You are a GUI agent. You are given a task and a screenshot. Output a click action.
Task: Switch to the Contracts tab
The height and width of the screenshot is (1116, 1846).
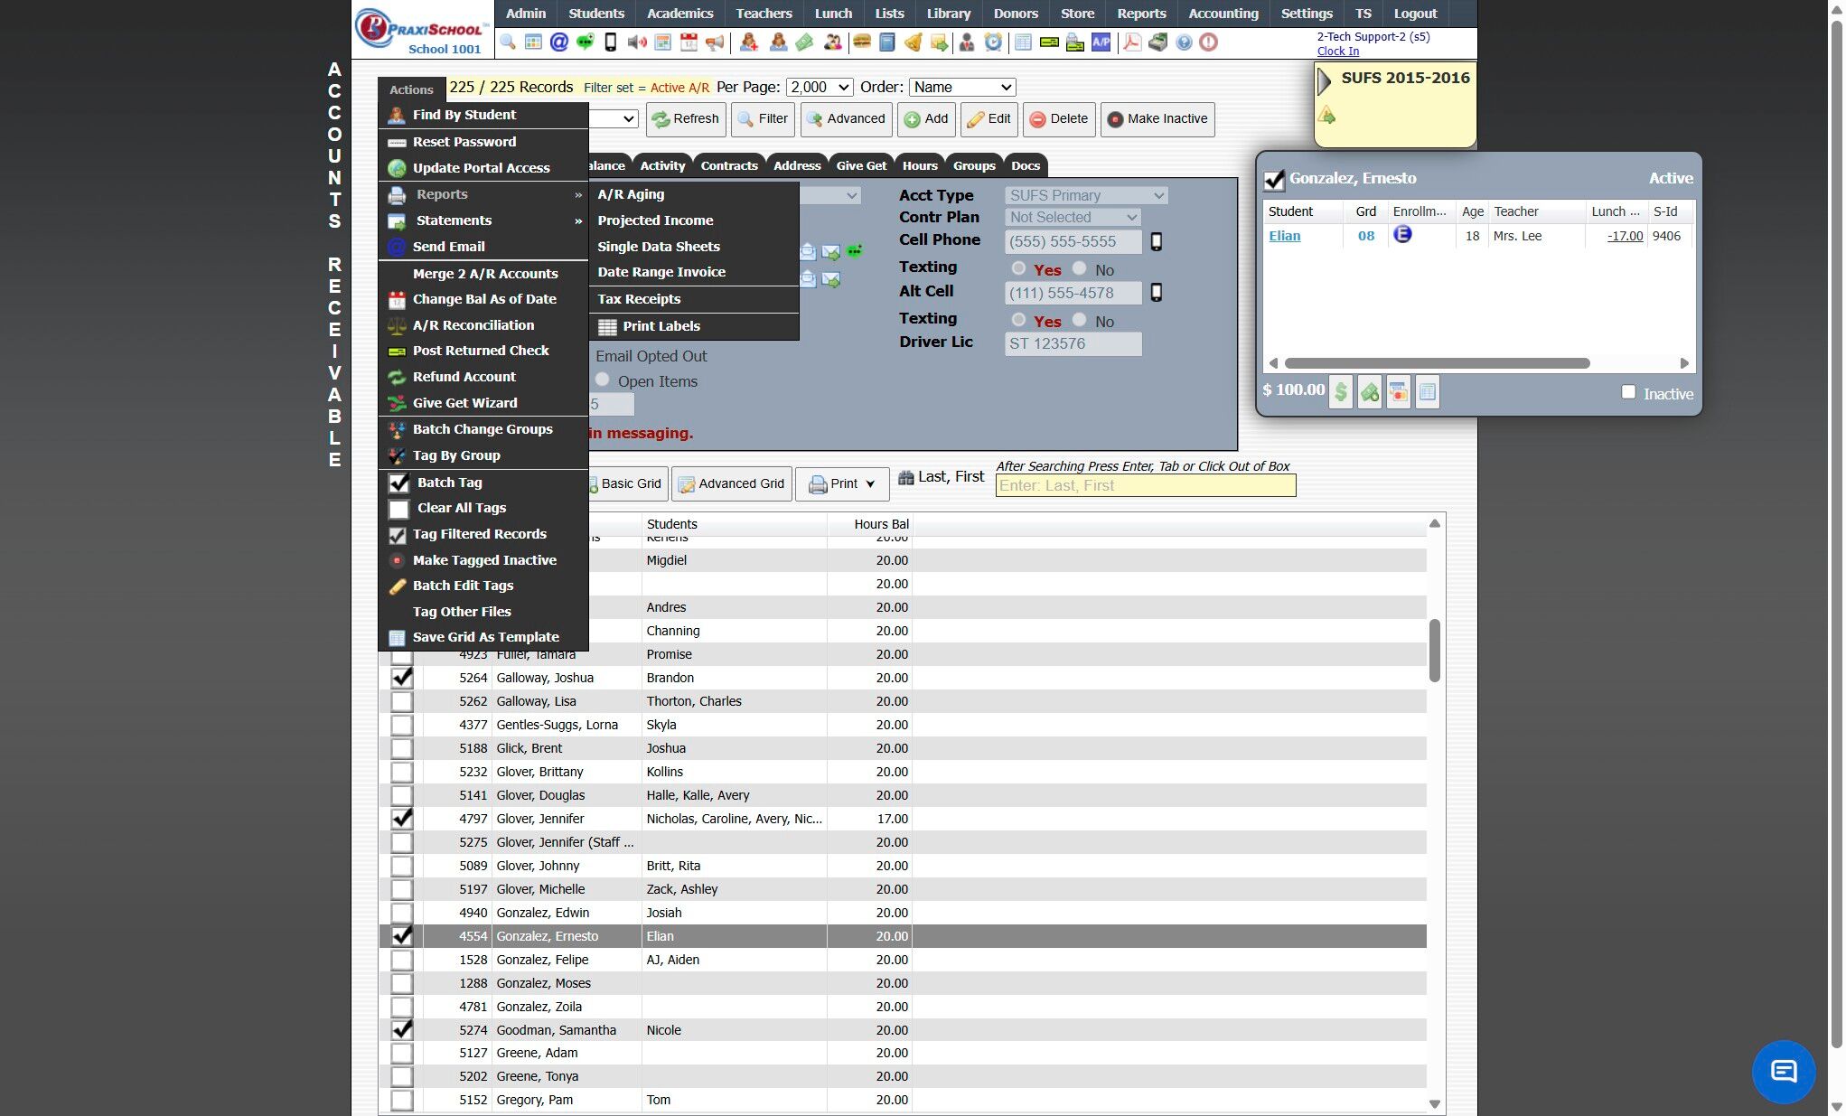tap(728, 165)
